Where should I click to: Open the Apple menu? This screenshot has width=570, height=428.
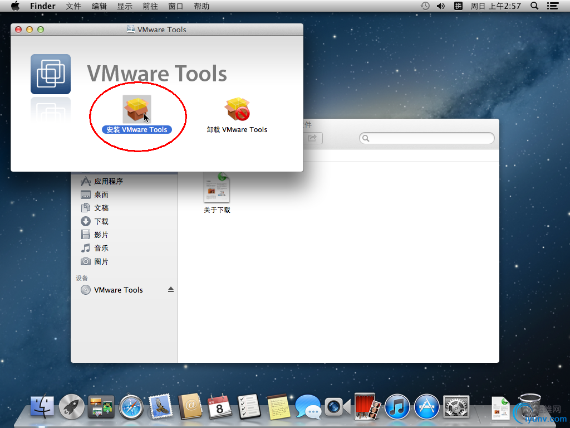[15, 6]
